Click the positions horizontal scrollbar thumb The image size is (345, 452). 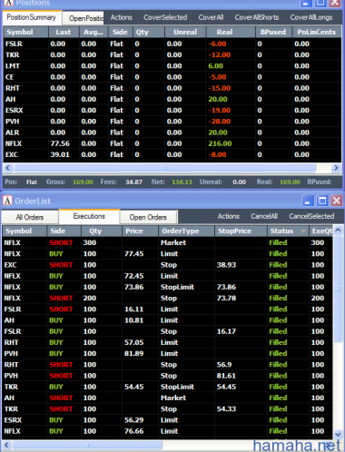click(x=164, y=168)
